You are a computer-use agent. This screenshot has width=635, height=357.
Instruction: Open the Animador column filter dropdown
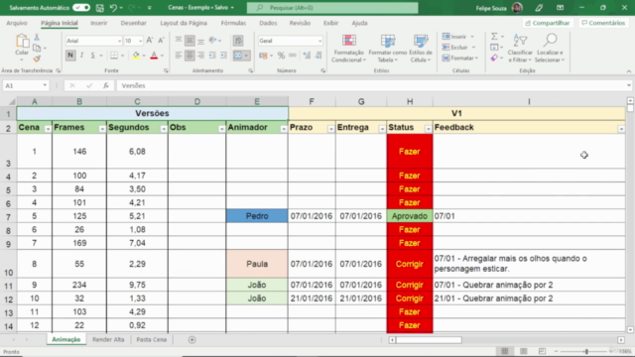point(284,129)
